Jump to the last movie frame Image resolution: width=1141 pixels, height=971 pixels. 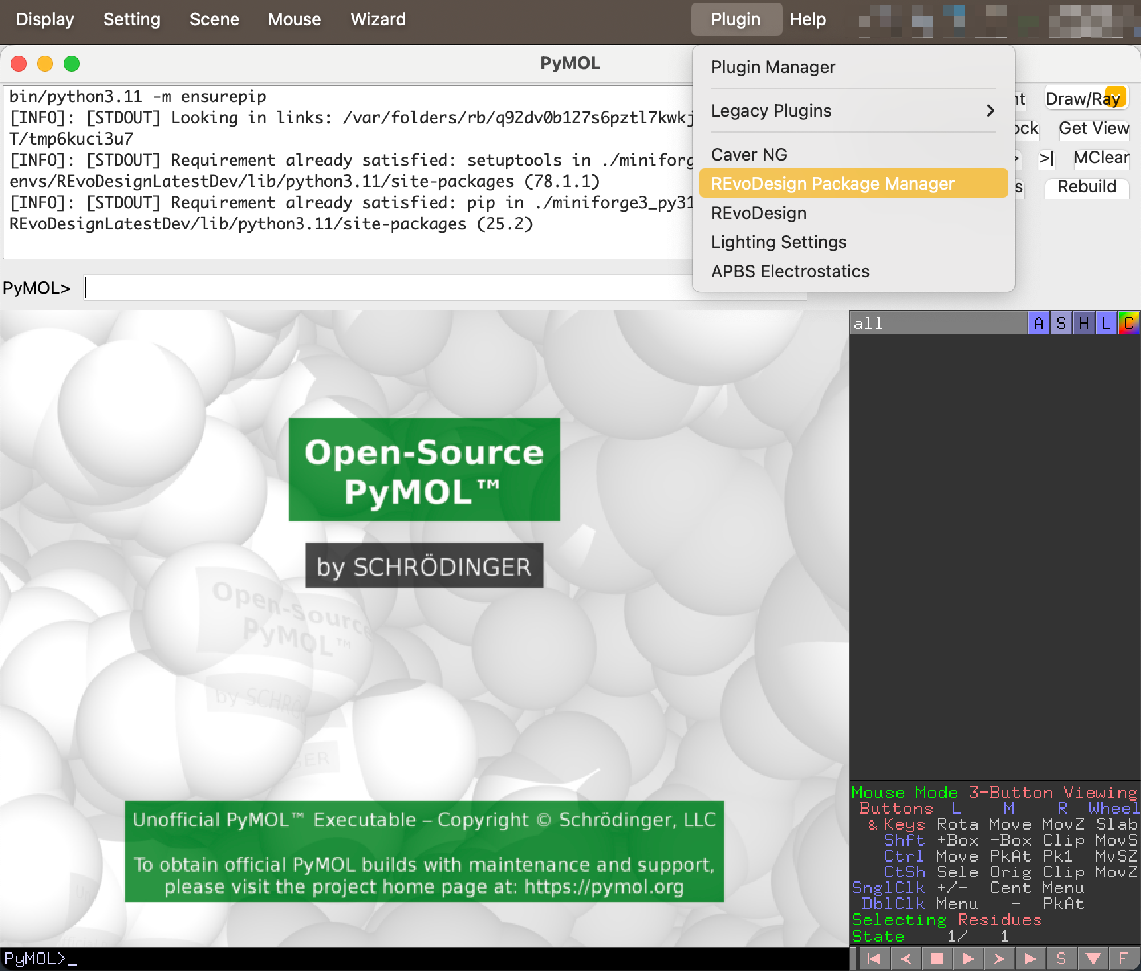click(1030, 958)
